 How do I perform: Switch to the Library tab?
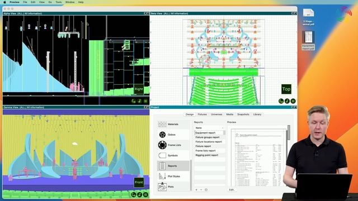[x=257, y=114]
